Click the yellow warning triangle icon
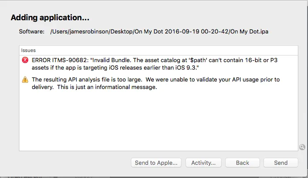Screen dimensions: 308x178 [x=25, y=80]
